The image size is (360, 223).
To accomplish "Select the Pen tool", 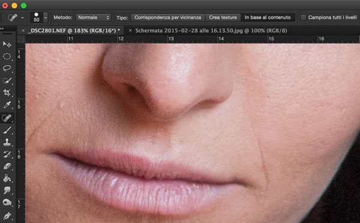I will [x=7, y=216].
